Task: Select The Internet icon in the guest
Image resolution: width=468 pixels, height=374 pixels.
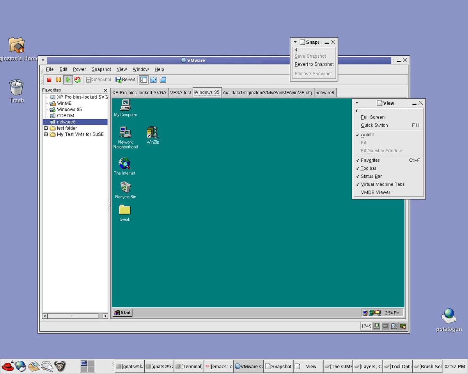Action: (x=124, y=166)
